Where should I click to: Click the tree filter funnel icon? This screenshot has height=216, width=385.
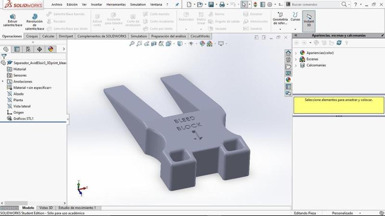pos(4,56)
